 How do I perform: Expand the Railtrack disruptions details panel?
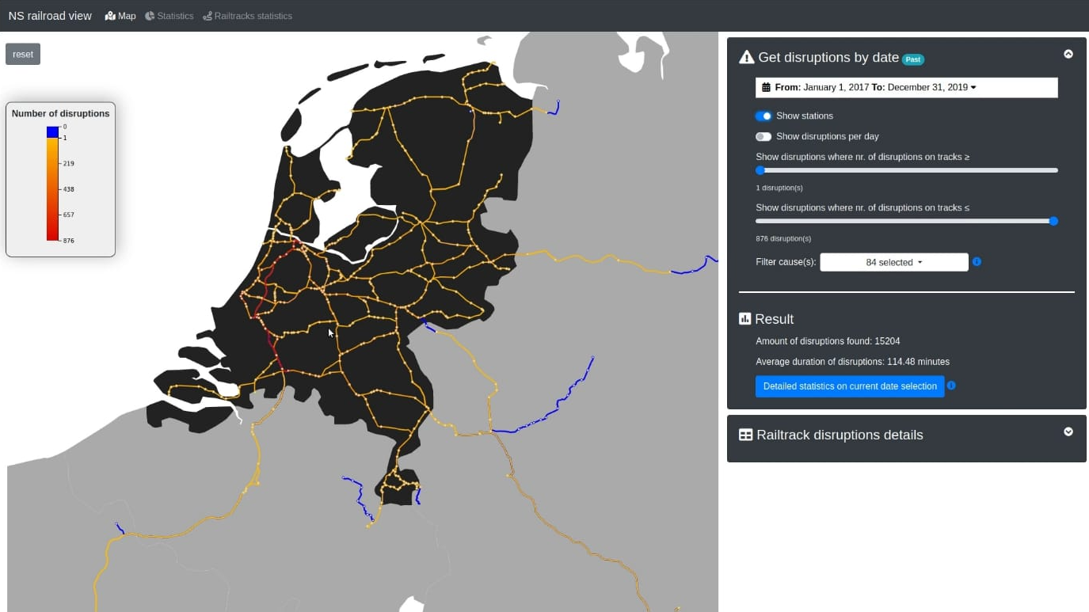click(1068, 431)
